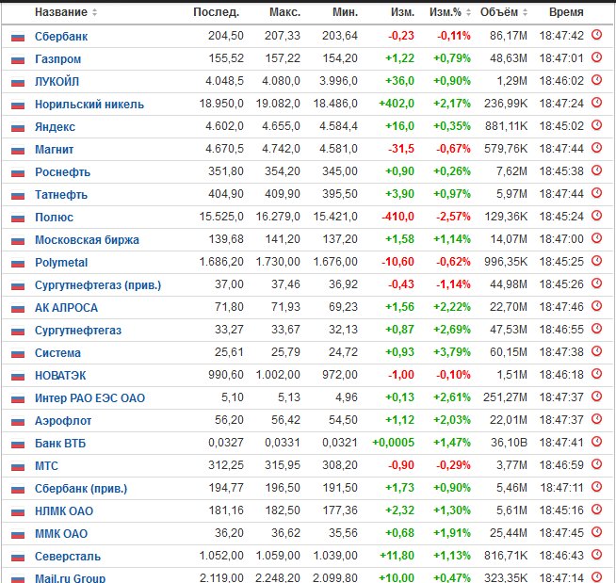616x583 pixels.
Task: Open the Татнефть stock link
Action: click(x=61, y=194)
